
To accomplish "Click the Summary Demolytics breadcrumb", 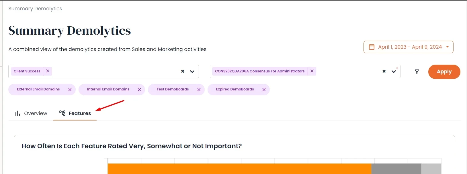I will 35,9.
